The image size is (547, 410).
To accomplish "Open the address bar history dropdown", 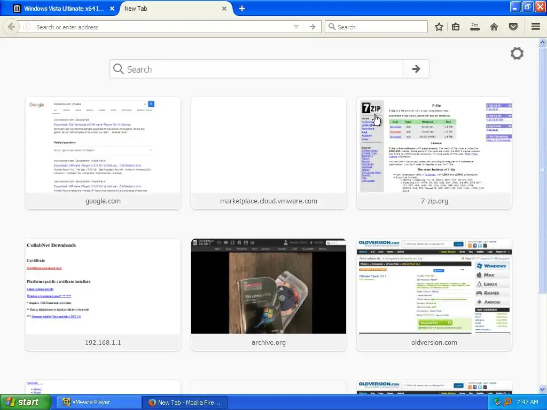I will coord(296,27).
